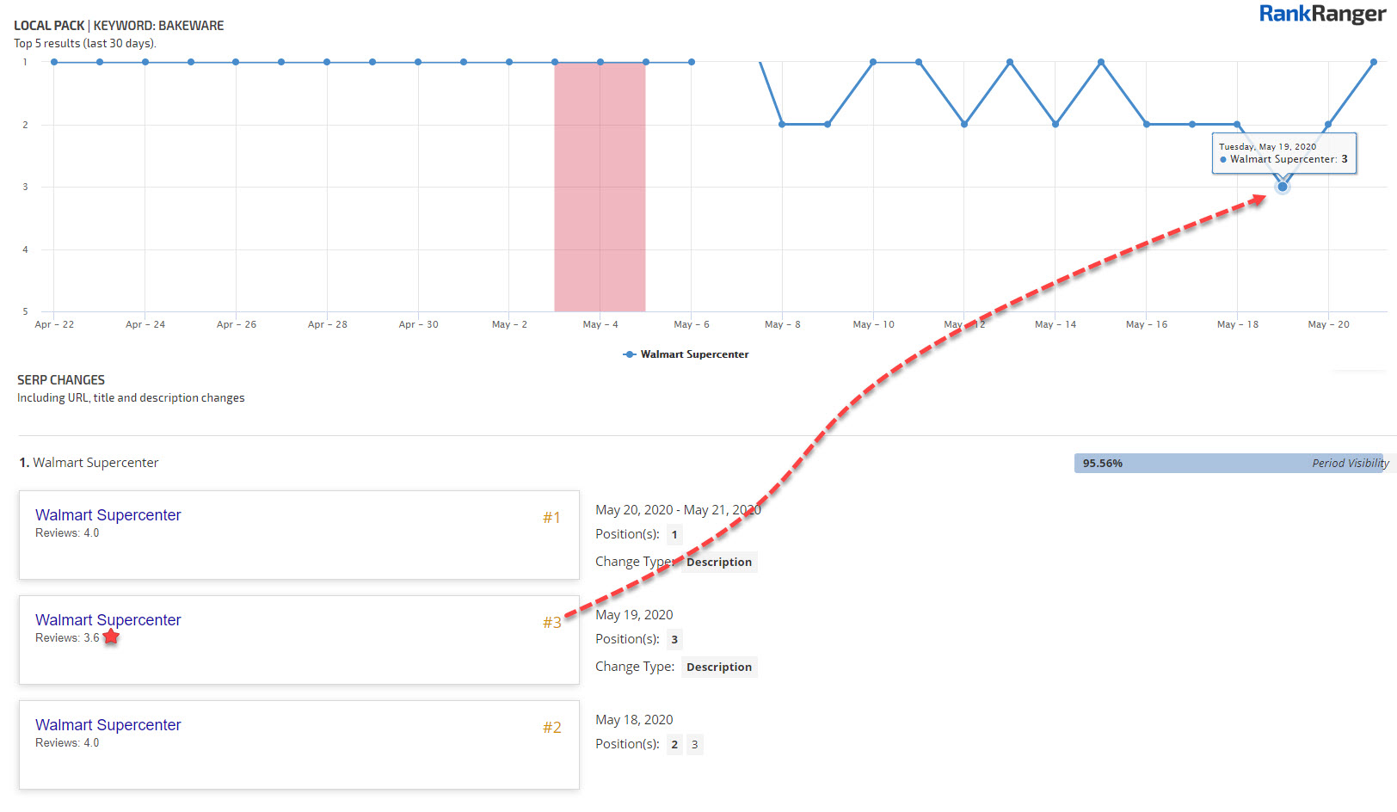This screenshot has width=1397, height=812.
Task: Select the Apr 28 data point
Action: tap(327, 62)
